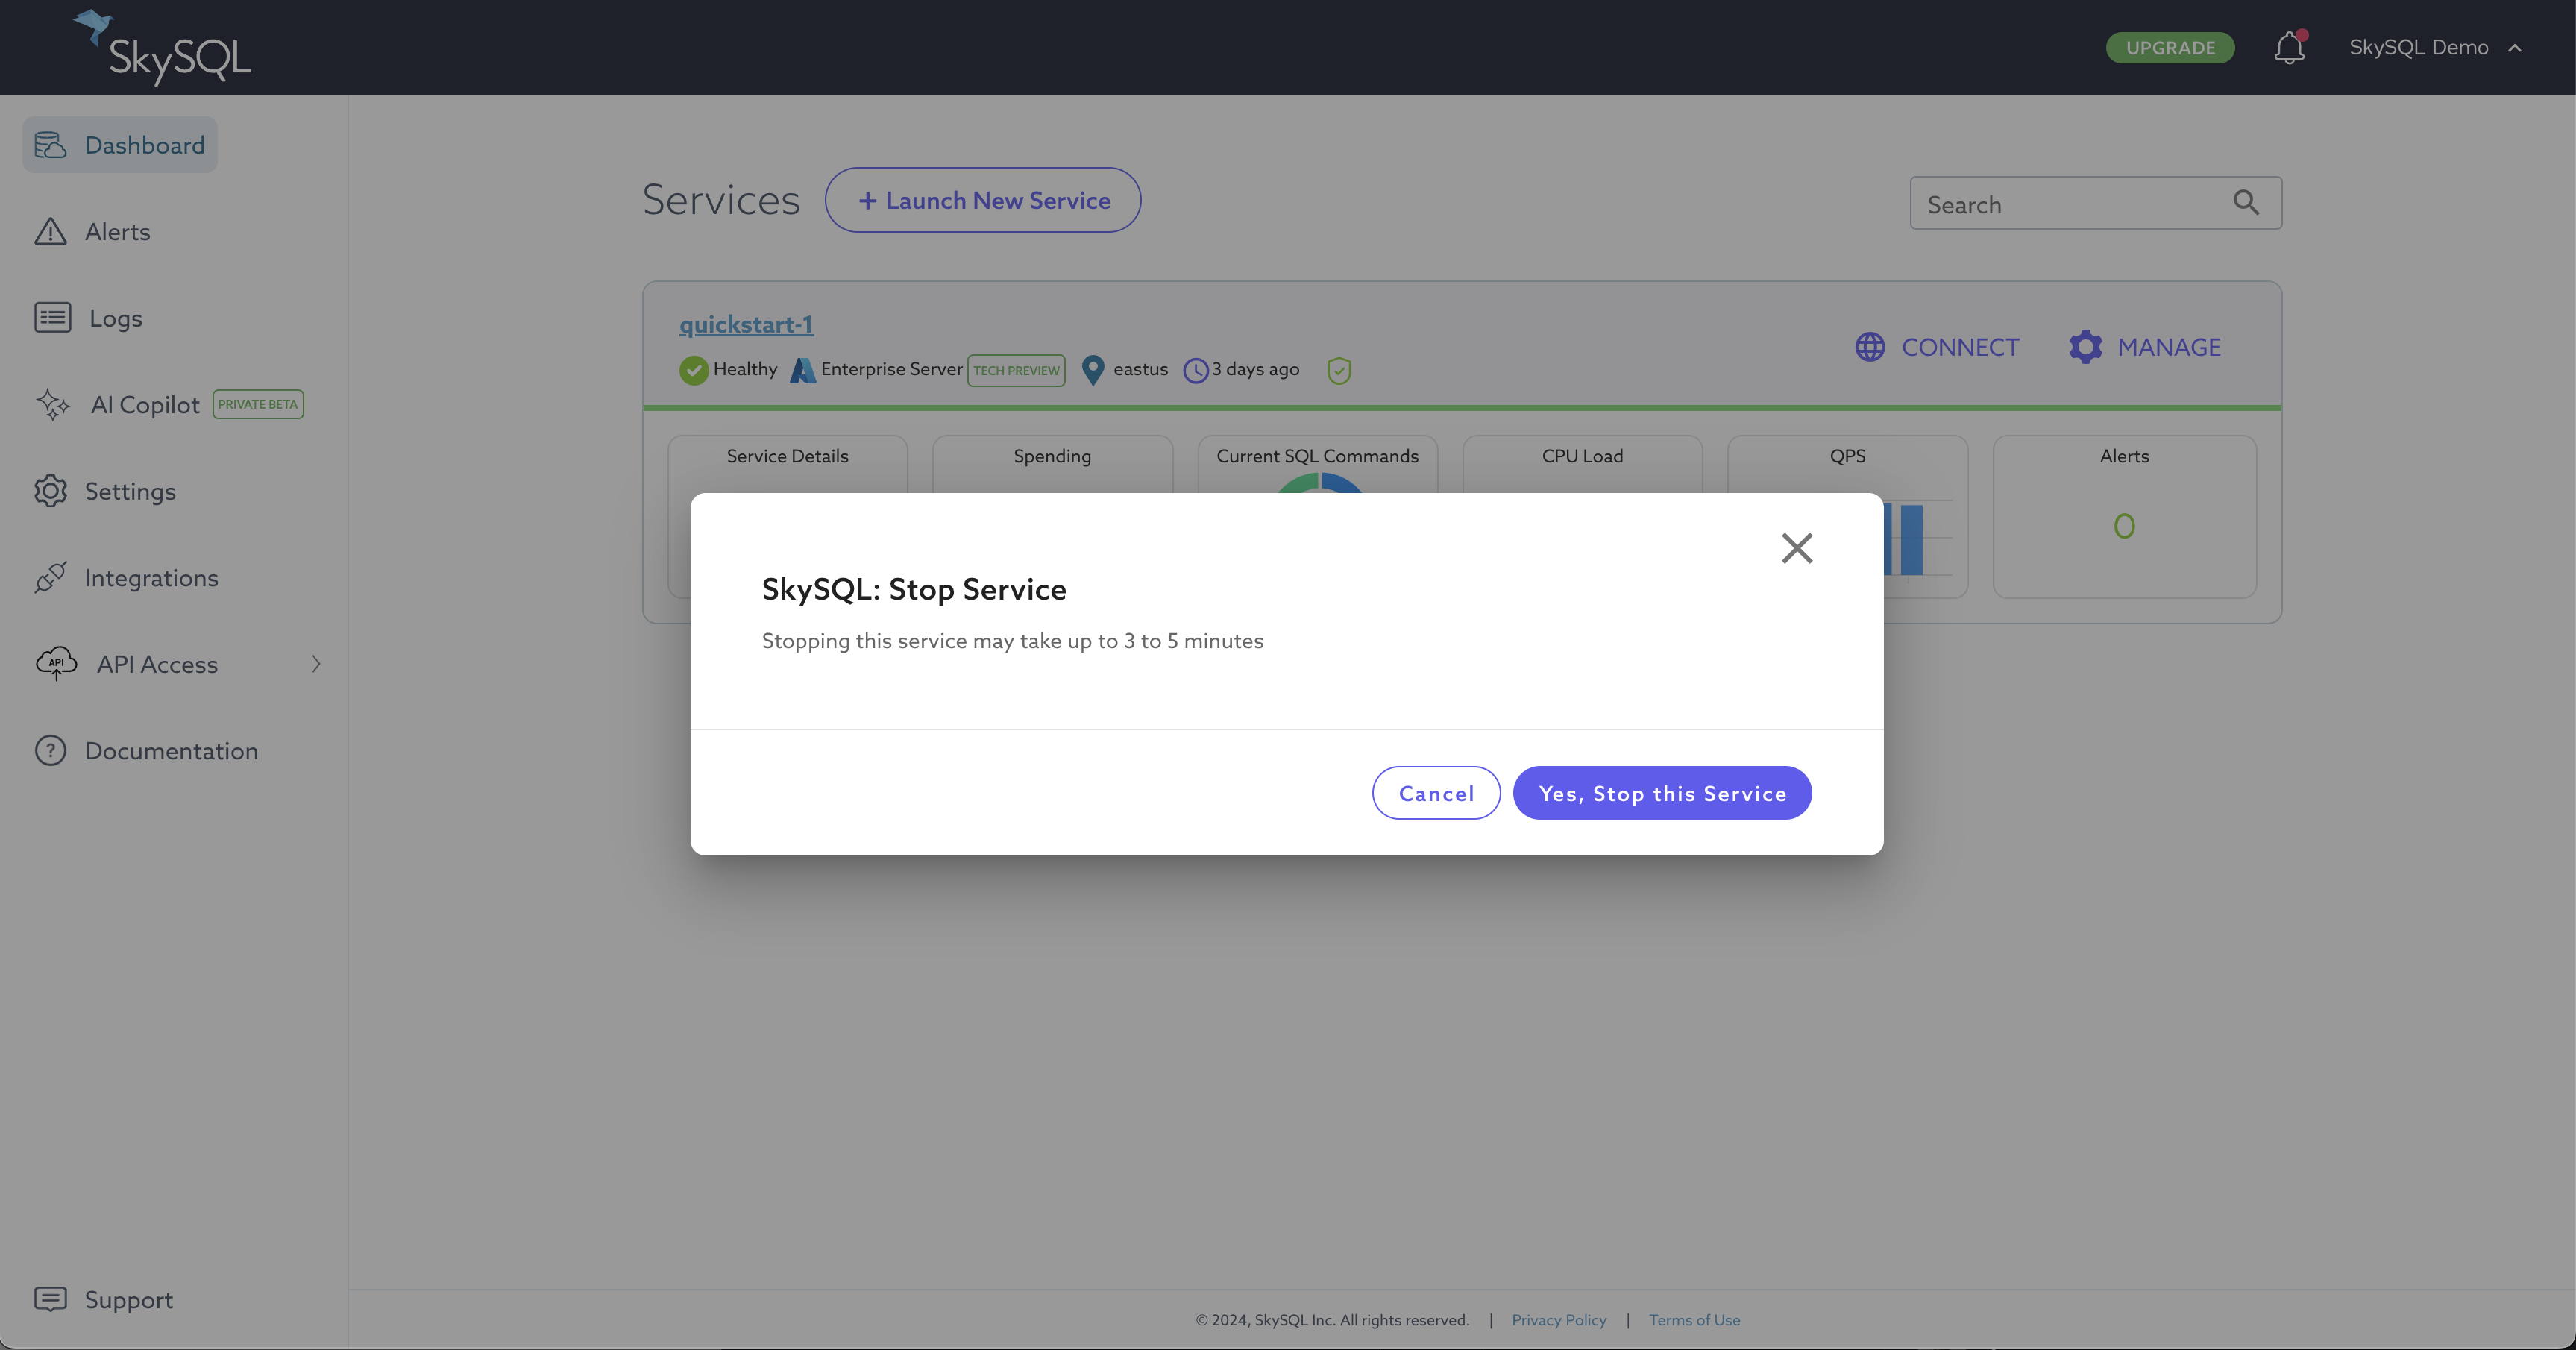2576x1350 pixels.
Task: Open Alerts in the sidebar
Action: point(117,232)
